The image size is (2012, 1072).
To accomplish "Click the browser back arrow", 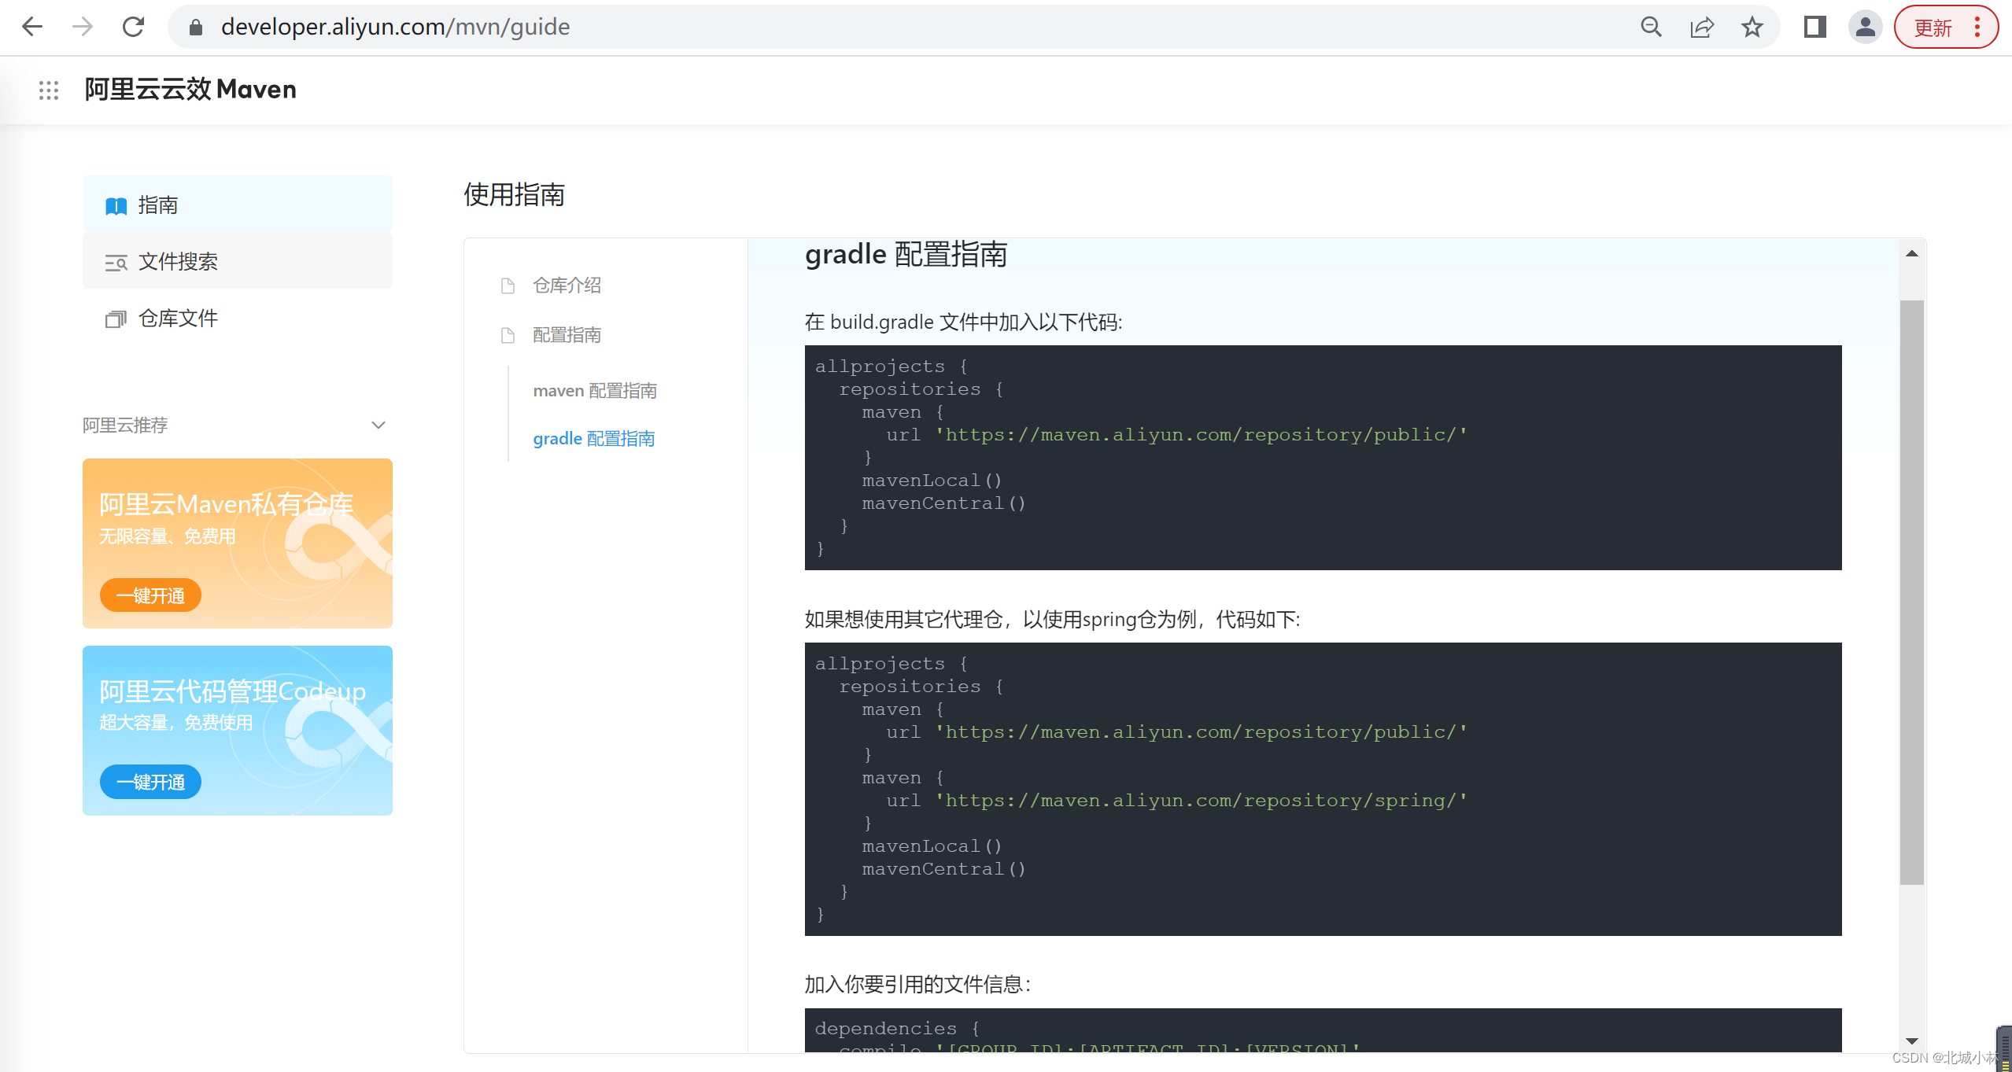I will coord(32,27).
